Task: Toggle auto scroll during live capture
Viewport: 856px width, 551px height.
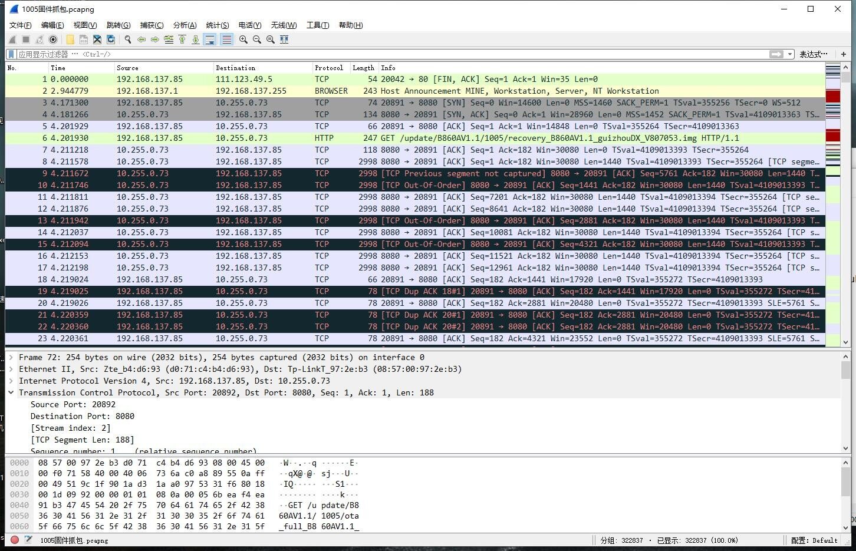Action: 210,39
